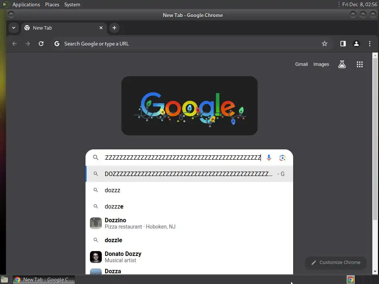Image resolution: width=379 pixels, height=284 pixels.
Task: Click the Google G icon in the address bar
Action: click(x=57, y=44)
